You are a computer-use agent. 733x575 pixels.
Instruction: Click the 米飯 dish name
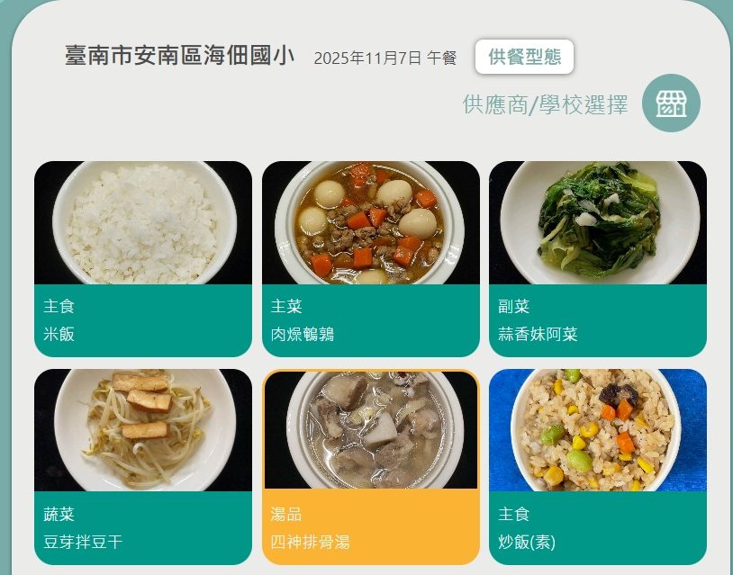click(x=59, y=334)
